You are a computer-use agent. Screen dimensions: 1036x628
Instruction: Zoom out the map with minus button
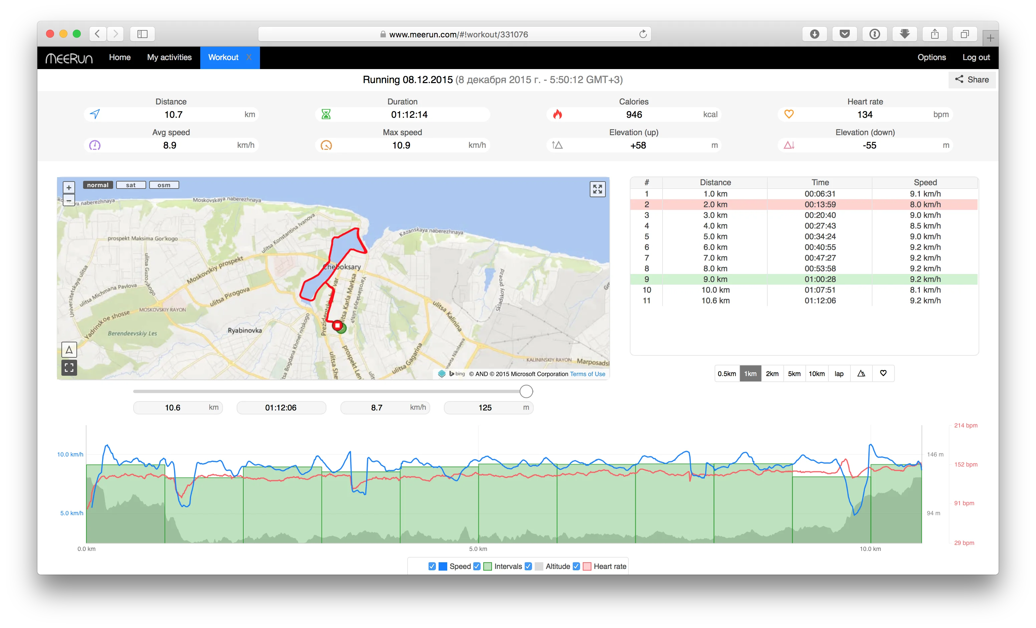coord(69,201)
